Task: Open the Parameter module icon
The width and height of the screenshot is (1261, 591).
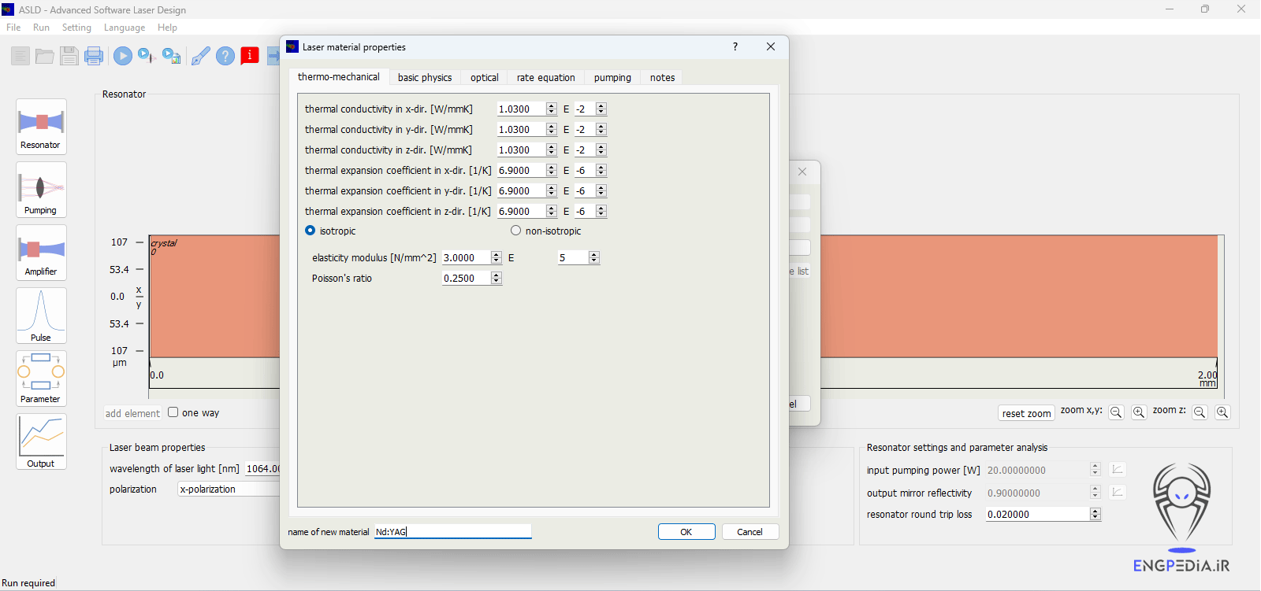Action: coord(41,378)
